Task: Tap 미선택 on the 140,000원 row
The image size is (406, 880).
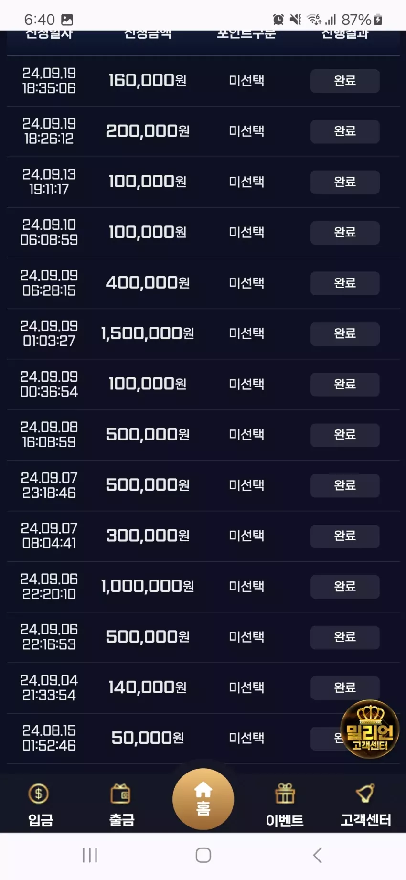Action: pyautogui.click(x=246, y=687)
